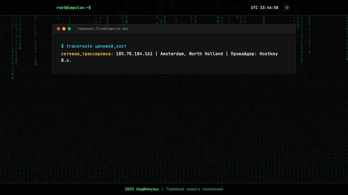Select the терминал://codeimpulse.dev window title
Image resolution: width=348 pixels, height=195 pixels.
tap(103, 29)
